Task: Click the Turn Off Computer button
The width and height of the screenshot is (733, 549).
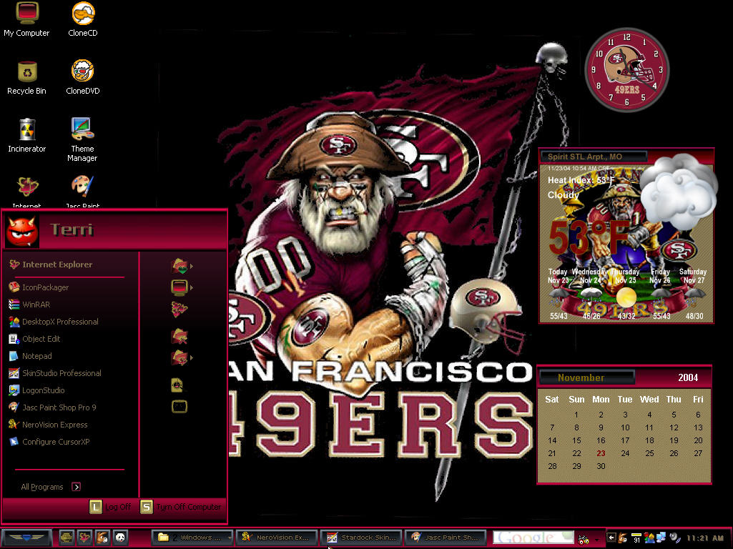Action: pos(180,507)
